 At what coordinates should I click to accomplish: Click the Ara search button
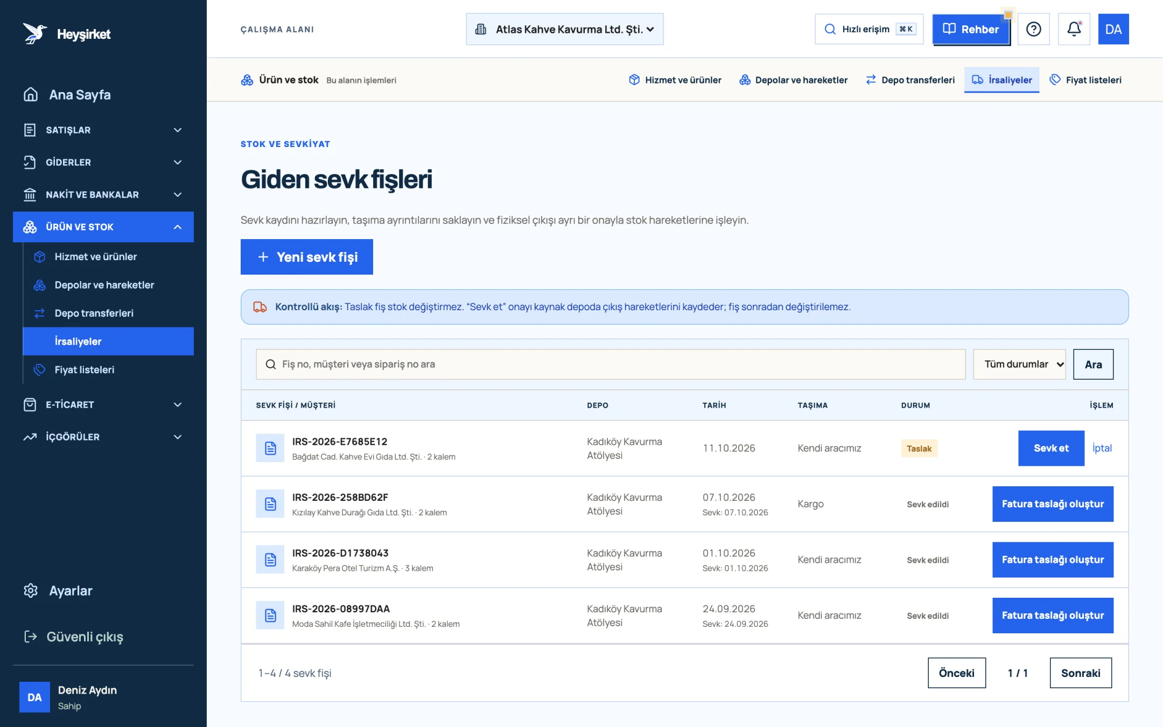tap(1093, 365)
